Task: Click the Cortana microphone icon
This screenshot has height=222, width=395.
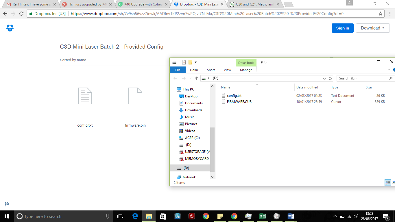Action: (x=107, y=216)
